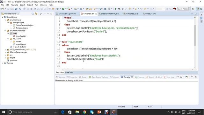Switch to the Rete Tree tab
The height and width of the screenshot is (115, 204).
pyautogui.click(x=69, y=73)
